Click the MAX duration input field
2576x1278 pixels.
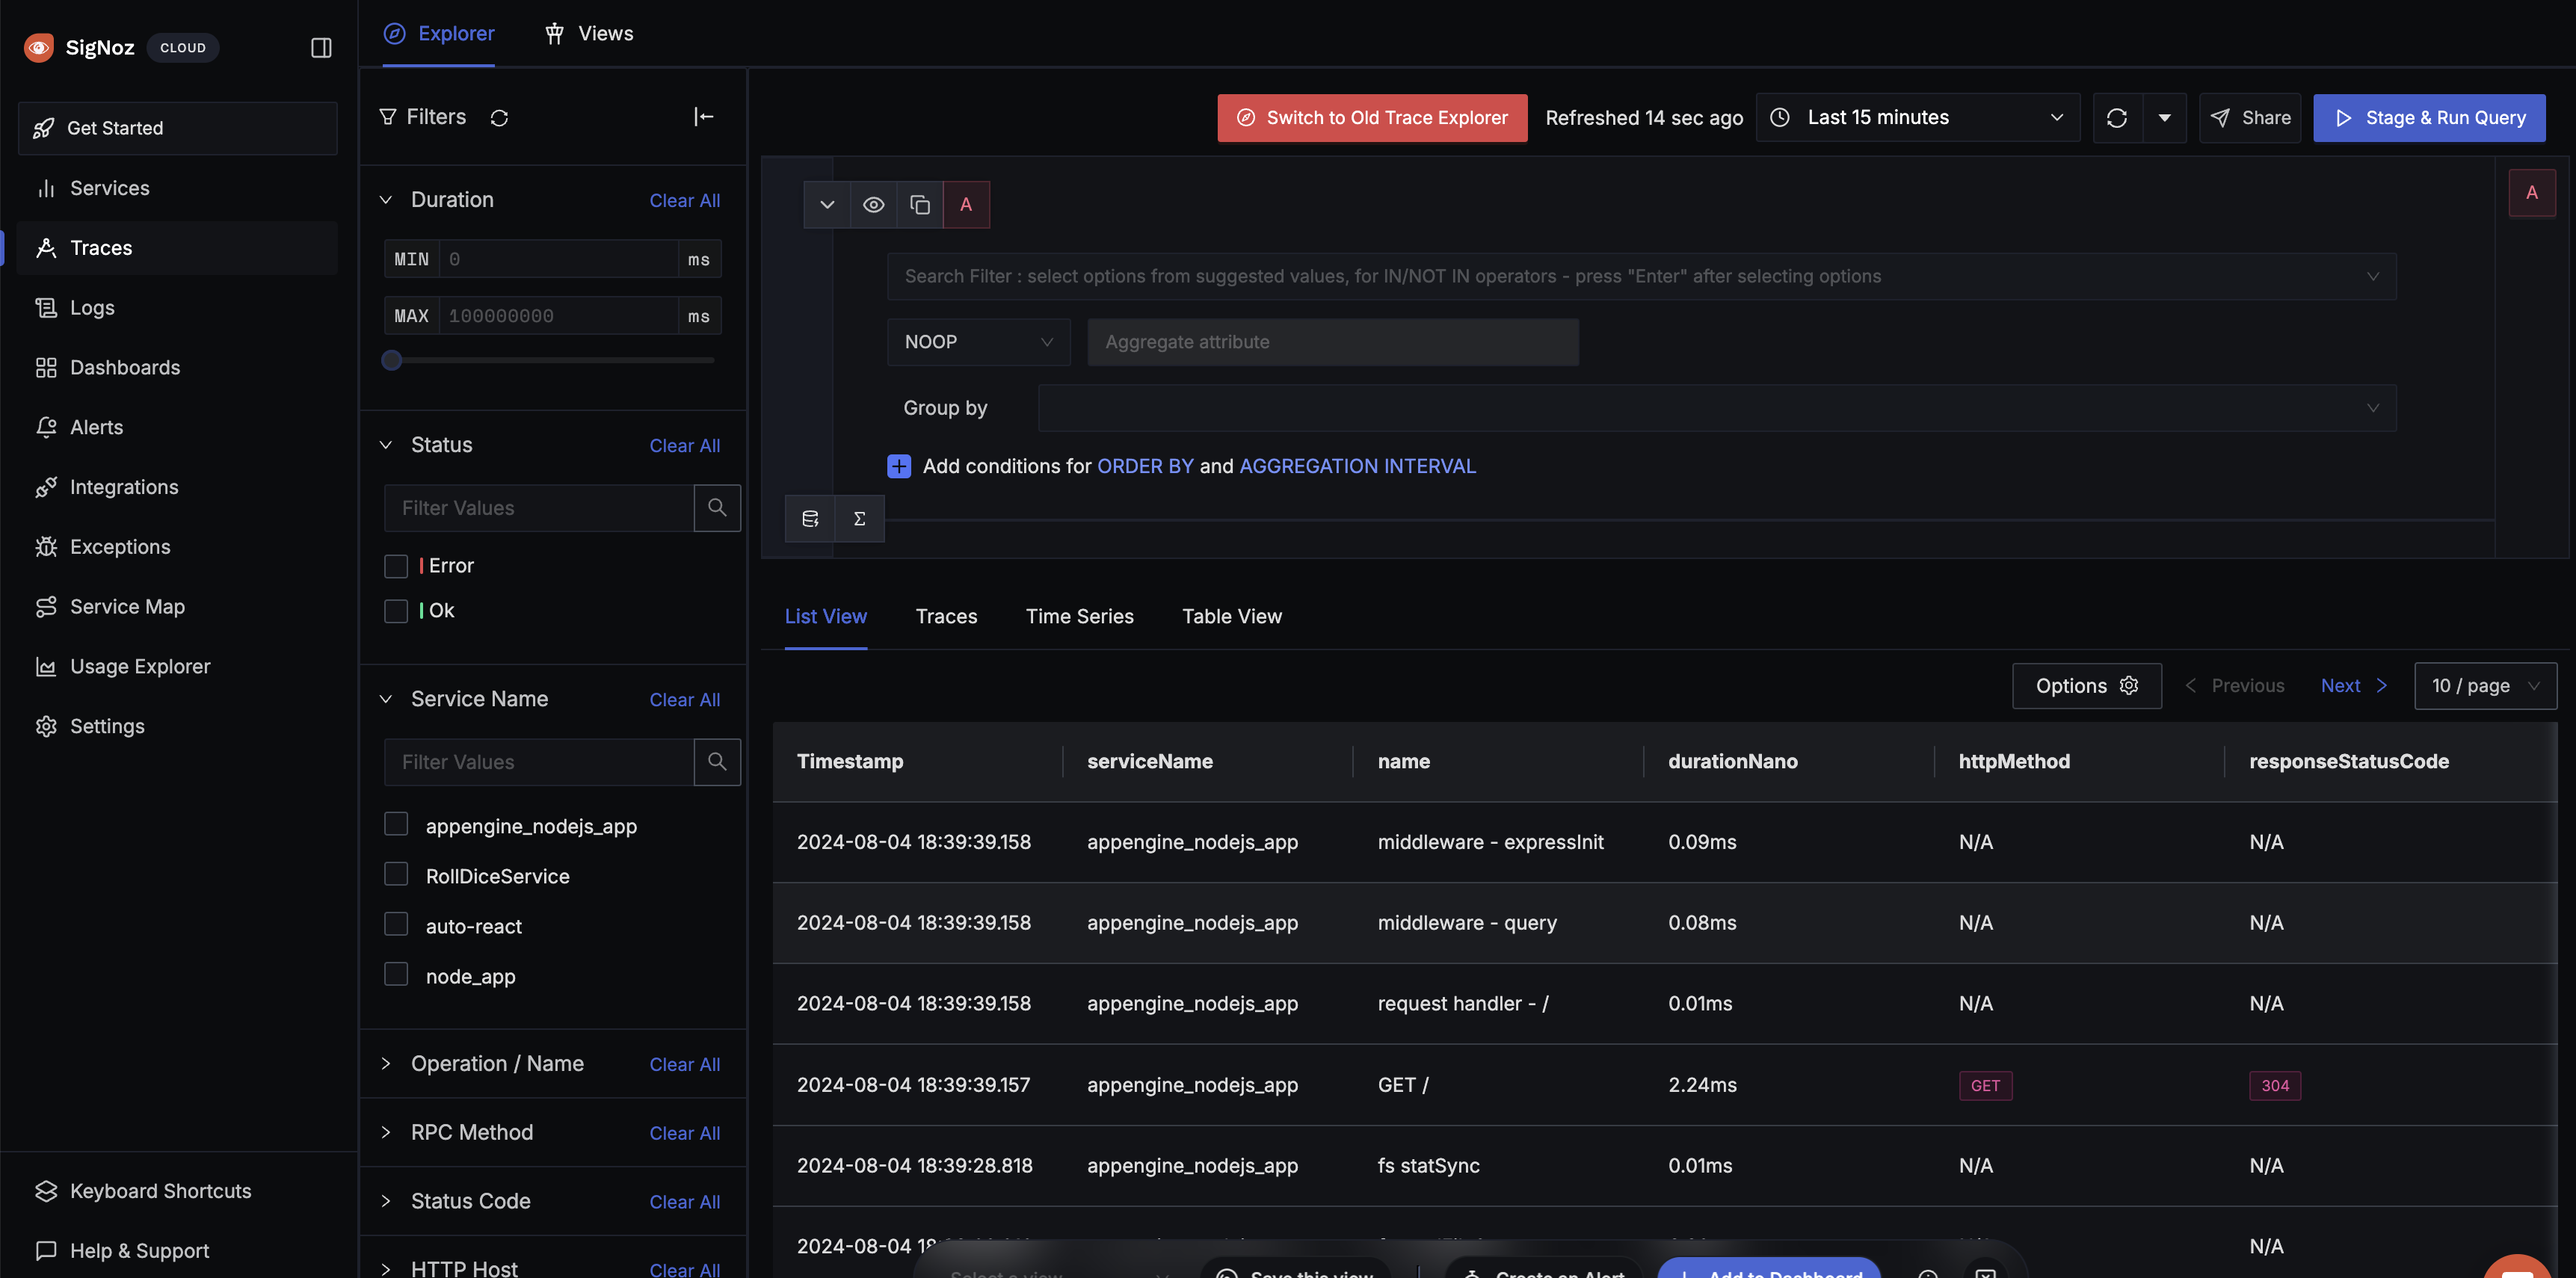(558, 316)
